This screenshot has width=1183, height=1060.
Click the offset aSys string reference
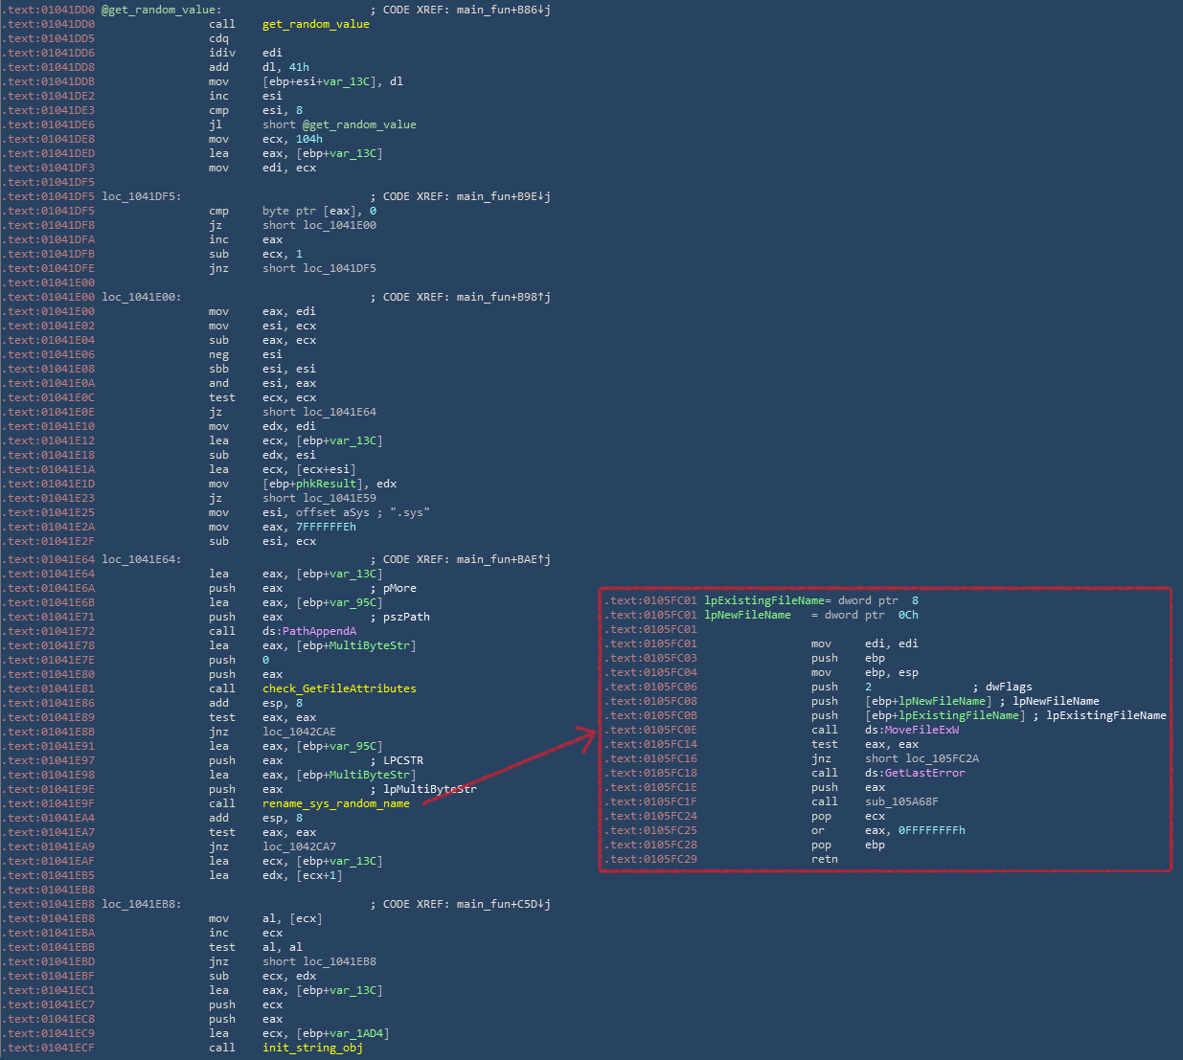[338, 512]
